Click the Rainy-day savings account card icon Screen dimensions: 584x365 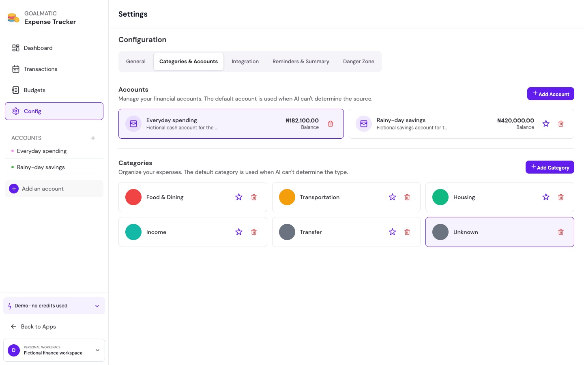click(364, 124)
